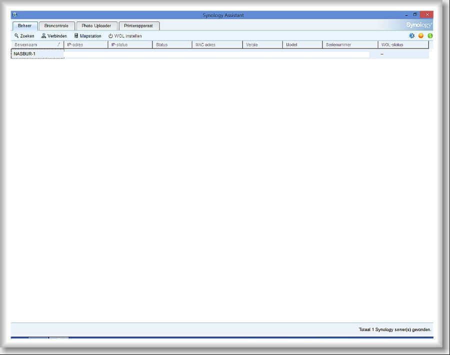Image resolution: width=450 pixels, height=355 pixels.
Task: Sort by the IP-adres column header
Action: click(86, 45)
